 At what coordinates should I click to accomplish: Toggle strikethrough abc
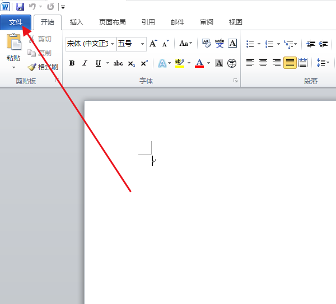point(118,63)
